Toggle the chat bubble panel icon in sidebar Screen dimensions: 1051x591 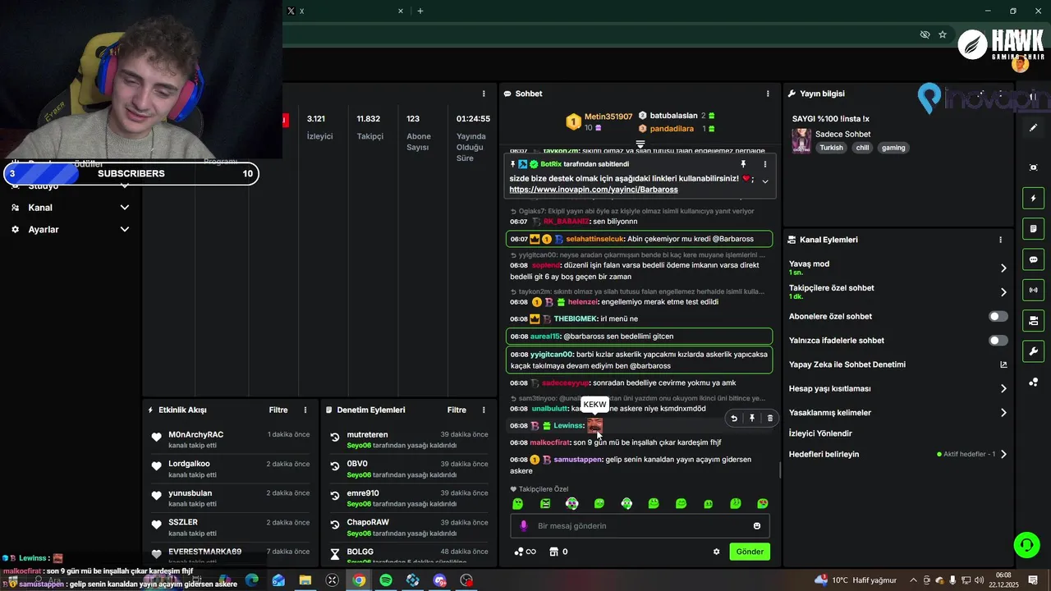1034,259
